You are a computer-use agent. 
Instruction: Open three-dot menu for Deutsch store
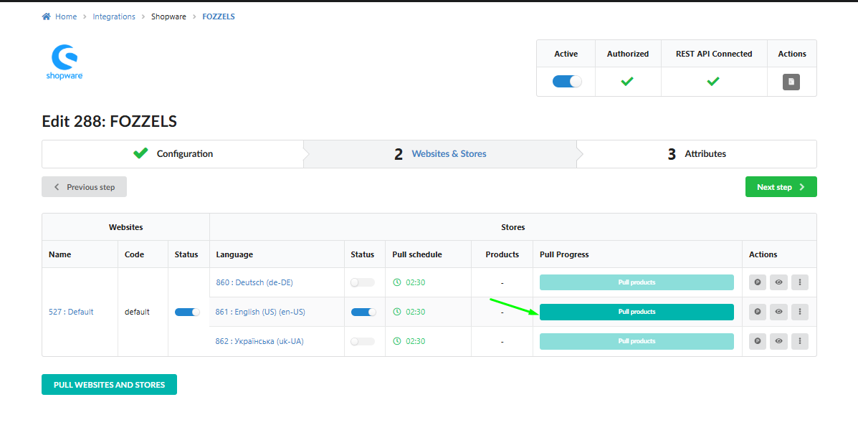[799, 282]
